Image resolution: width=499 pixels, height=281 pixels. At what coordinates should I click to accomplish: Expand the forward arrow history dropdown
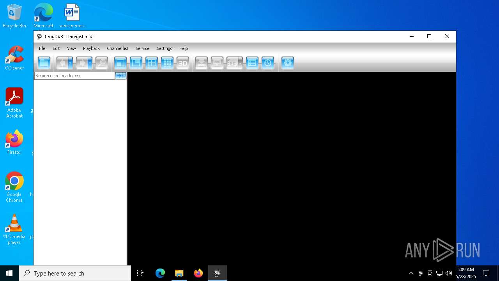tap(90, 63)
